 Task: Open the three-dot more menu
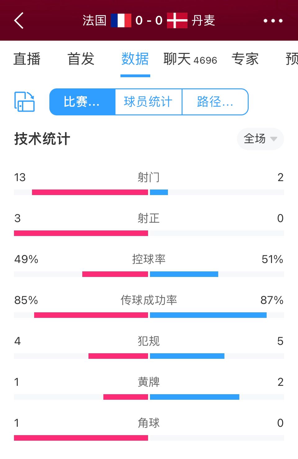273,21
